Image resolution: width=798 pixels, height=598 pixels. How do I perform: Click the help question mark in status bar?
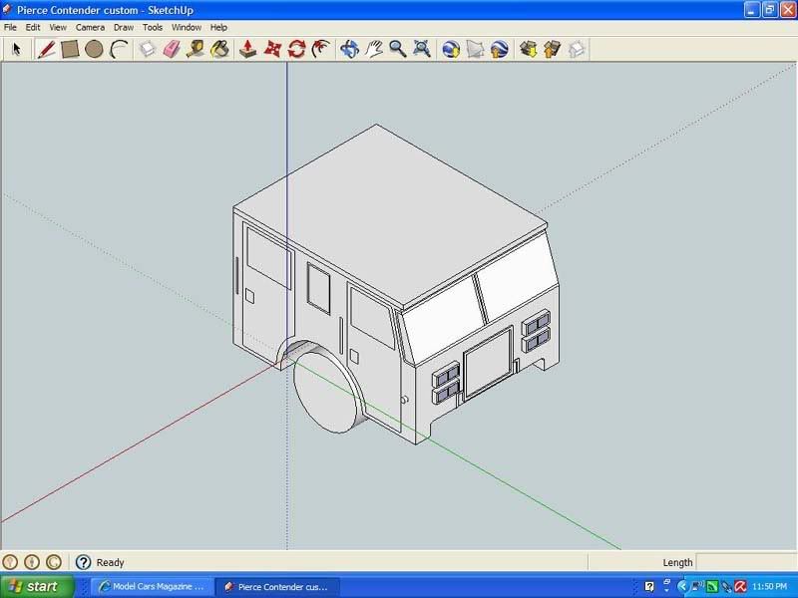[x=83, y=563]
